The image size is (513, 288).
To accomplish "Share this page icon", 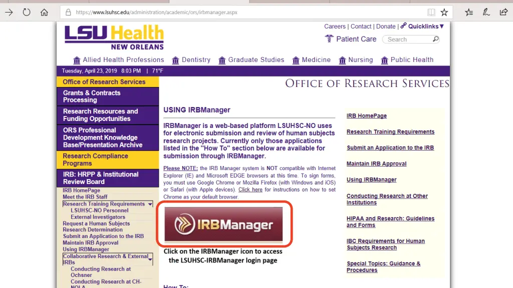I will pyautogui.click(x=503, y=12).
